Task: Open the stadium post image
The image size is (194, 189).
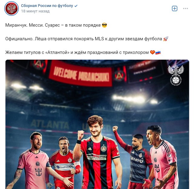Action: tap(97, 124)
